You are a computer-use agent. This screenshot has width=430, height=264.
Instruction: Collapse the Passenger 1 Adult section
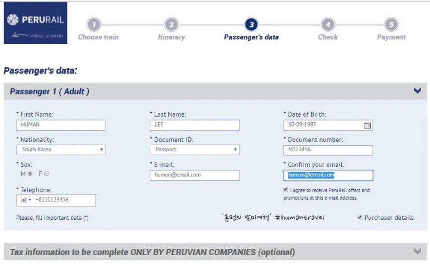[x=417, y=90]
